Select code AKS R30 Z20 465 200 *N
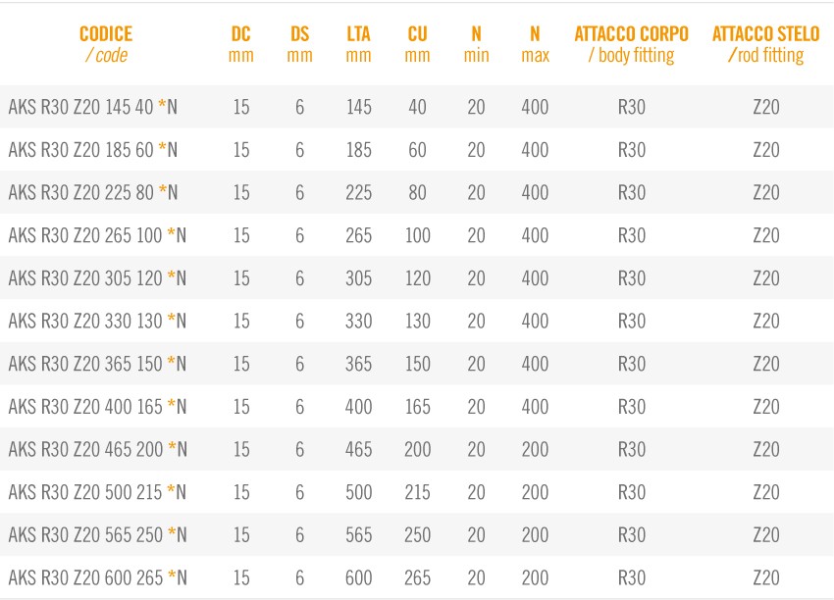This screenshot has height=600, width=834. tap(98, 450)
